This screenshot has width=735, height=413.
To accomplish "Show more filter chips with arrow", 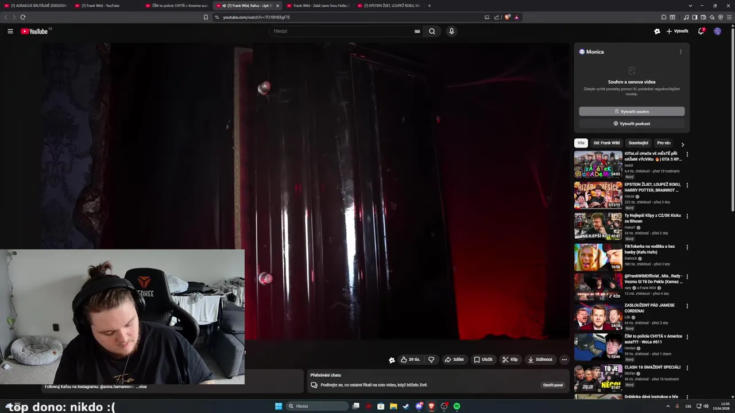I will tap(682, 144).
